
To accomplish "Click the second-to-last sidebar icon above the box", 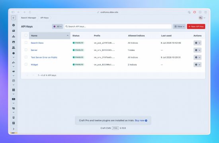I will click(x=14, y=118).
